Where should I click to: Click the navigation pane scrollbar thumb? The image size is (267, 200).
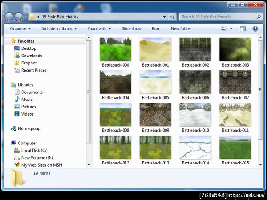[89, 92]
